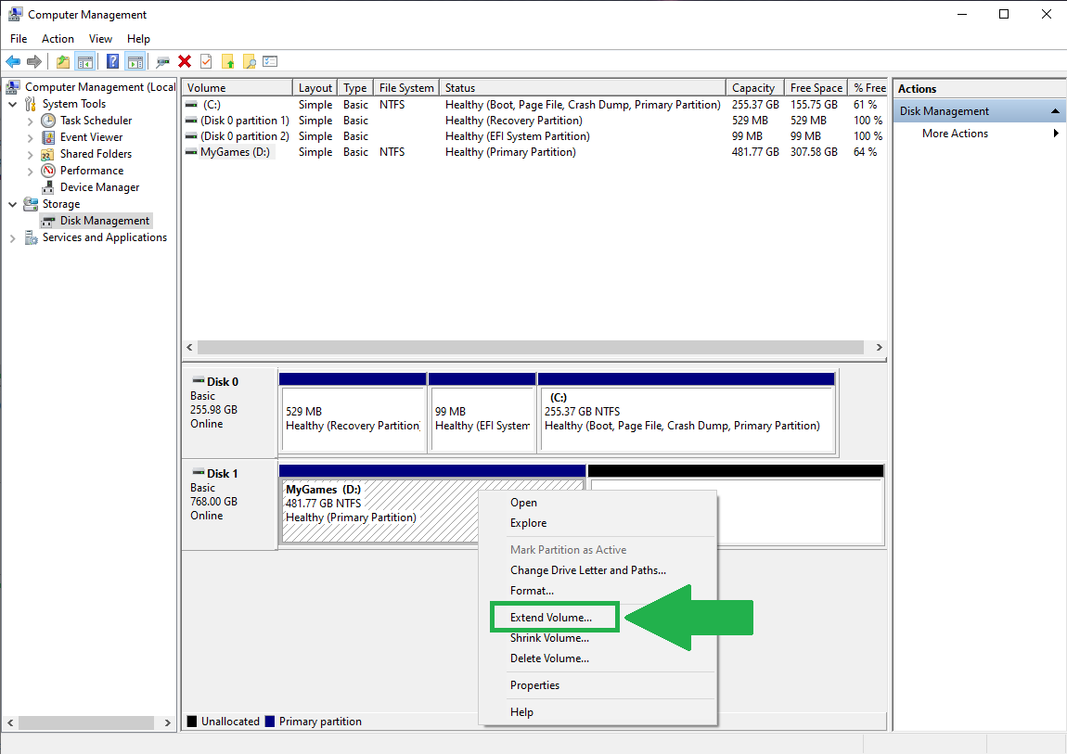Collapse the Disk Management actions section arrow
The image size is (1067, 754).
click(x=1055, y=110)
